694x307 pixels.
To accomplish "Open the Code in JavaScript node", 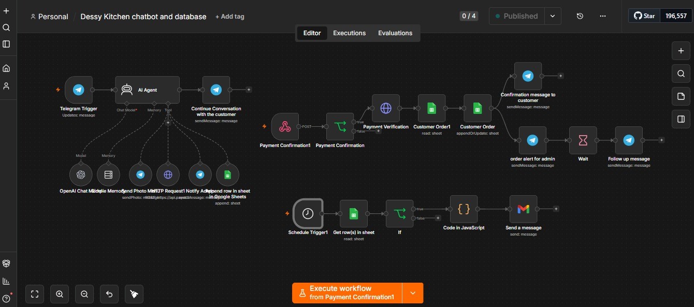I will coord(464,209).
